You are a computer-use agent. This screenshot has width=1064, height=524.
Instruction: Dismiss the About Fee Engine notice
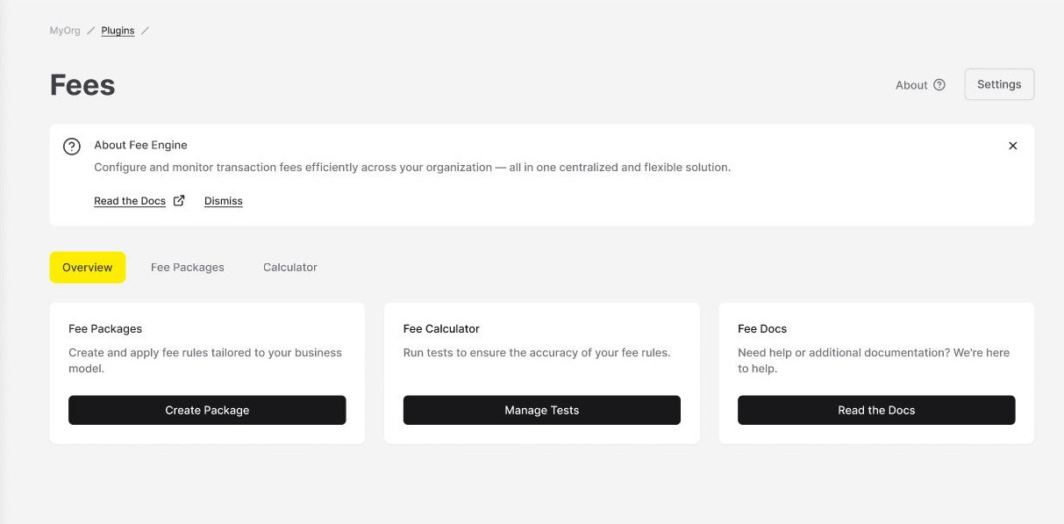(x=224, y=201)
